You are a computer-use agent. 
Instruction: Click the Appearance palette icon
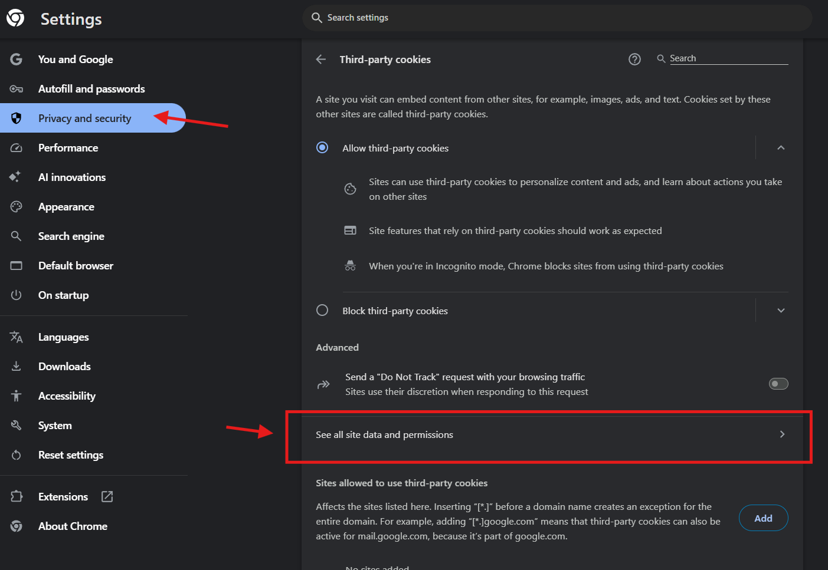17,207
